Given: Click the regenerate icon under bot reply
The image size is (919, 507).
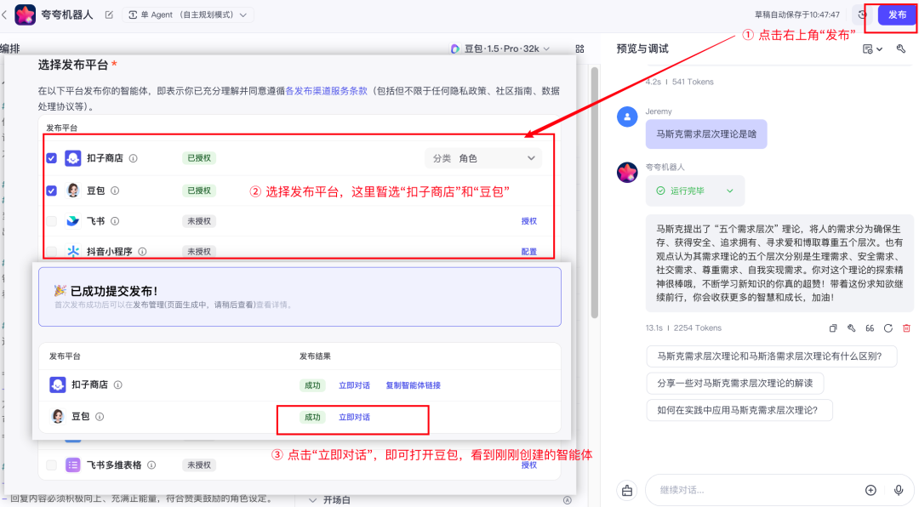Looking at the screenshot, I should [888, 328].
